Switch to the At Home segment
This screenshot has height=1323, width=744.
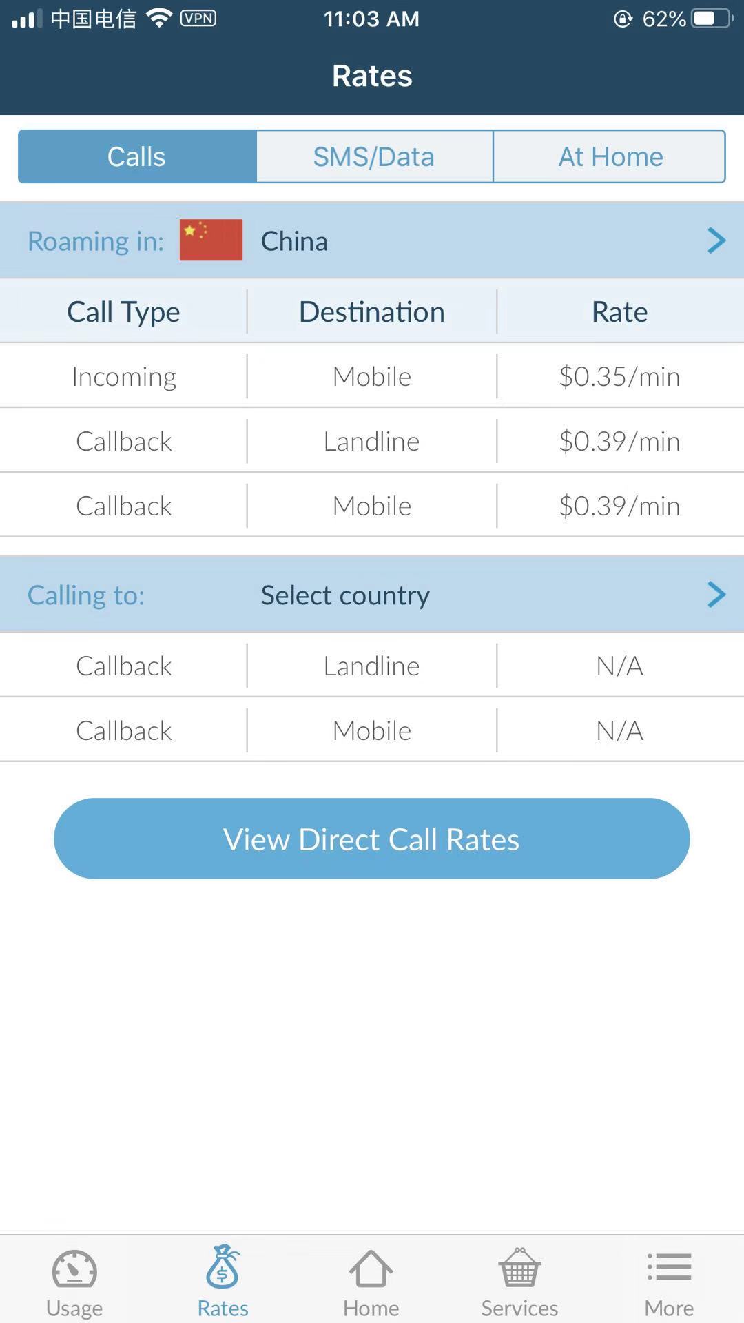610,157
